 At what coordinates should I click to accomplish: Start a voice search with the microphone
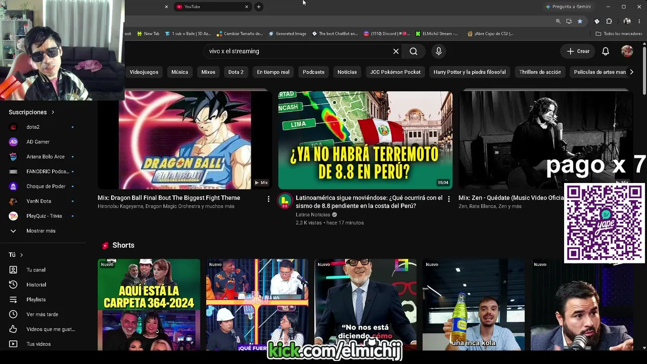(439, 51)
